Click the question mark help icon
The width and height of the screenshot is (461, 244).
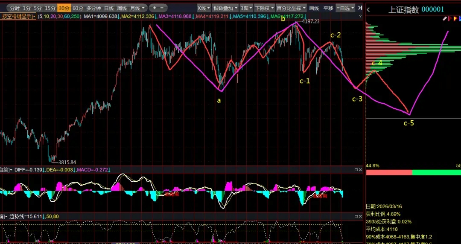point(361,16)
